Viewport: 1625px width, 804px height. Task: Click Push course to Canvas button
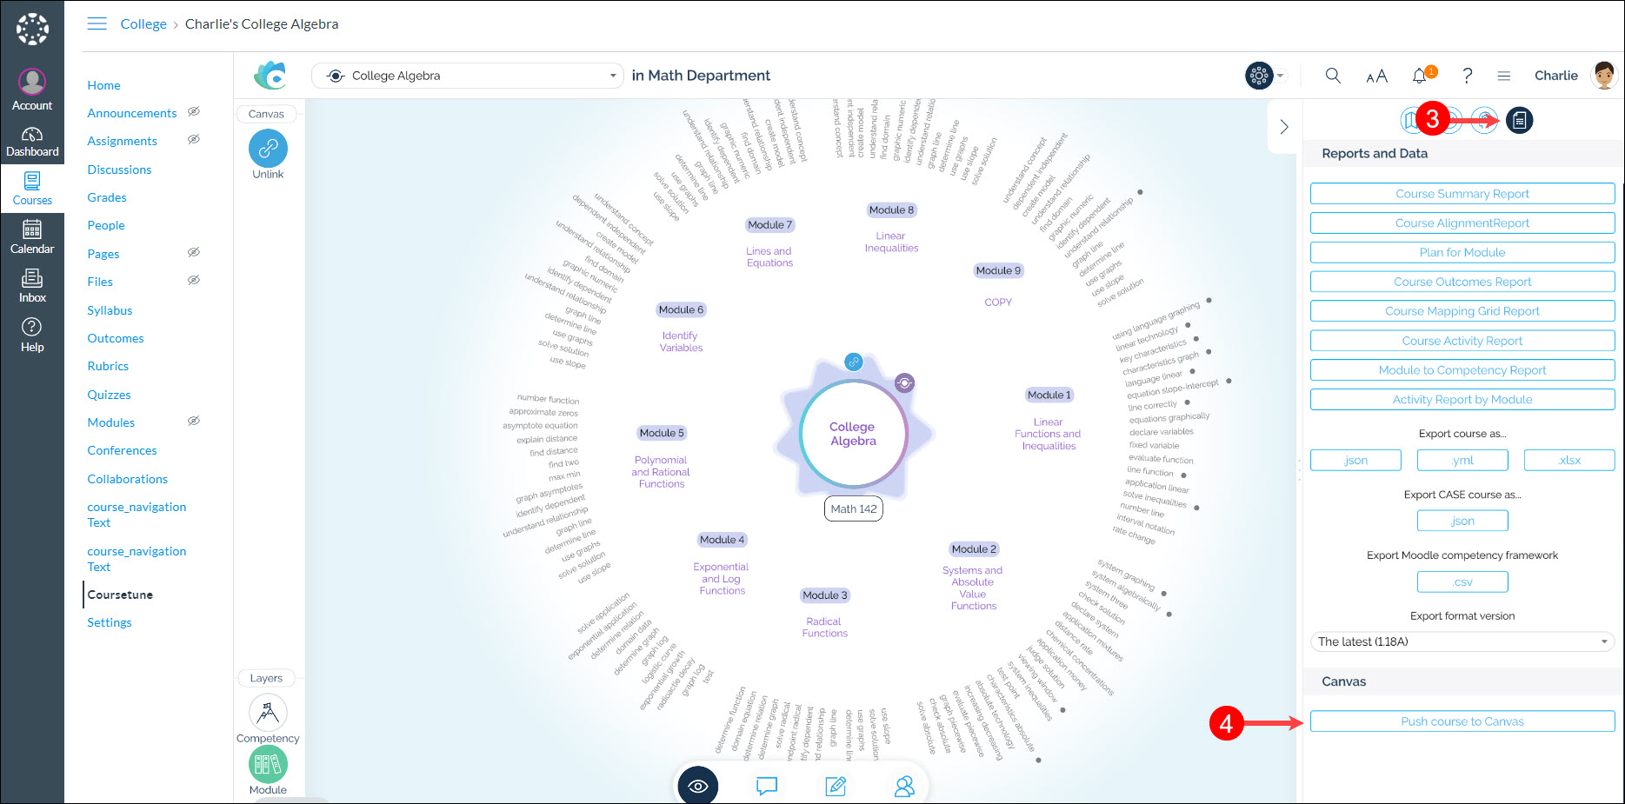pos(1462,721)
